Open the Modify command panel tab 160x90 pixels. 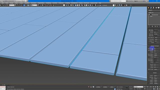(x=151, y=8)
